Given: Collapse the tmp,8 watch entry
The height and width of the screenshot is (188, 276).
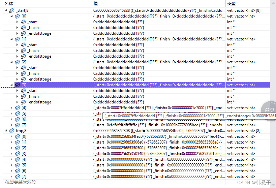Looking at the screenshot, I should pyautogui.click(x=6, y=131).
